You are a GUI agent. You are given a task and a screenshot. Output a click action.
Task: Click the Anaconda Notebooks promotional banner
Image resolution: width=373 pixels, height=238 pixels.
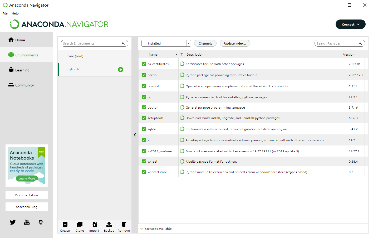coord(27,166)
